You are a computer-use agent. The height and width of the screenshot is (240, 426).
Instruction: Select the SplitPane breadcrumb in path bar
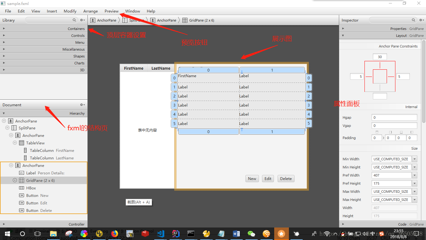coord(133,20)
